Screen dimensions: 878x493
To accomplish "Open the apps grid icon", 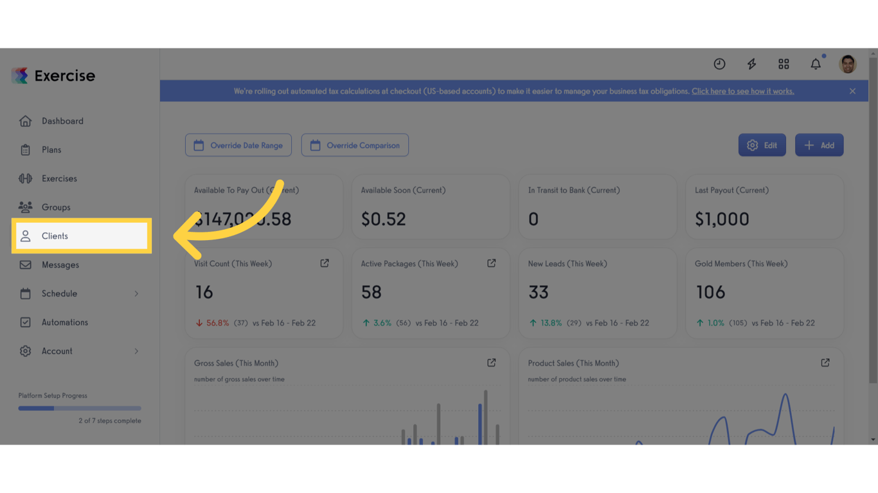I will [784, 64].
